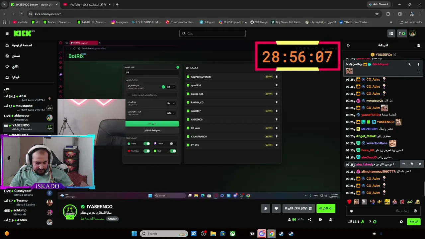Open the 5s spin duration dropdown
The height and width of the screenshot is (239, 425).
[x=171, y=103]
